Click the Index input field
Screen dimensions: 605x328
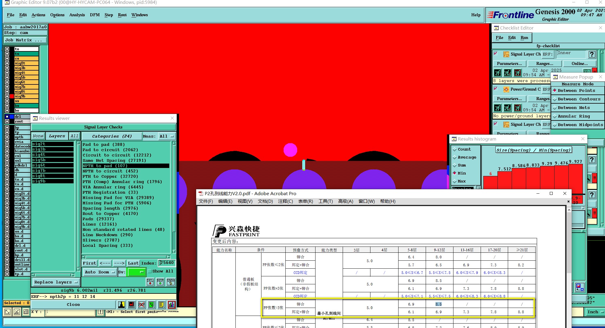167,263
